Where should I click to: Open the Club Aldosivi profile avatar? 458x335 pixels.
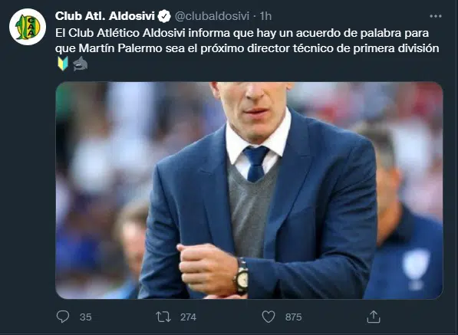pyautogui.click(x=28, y=27)
